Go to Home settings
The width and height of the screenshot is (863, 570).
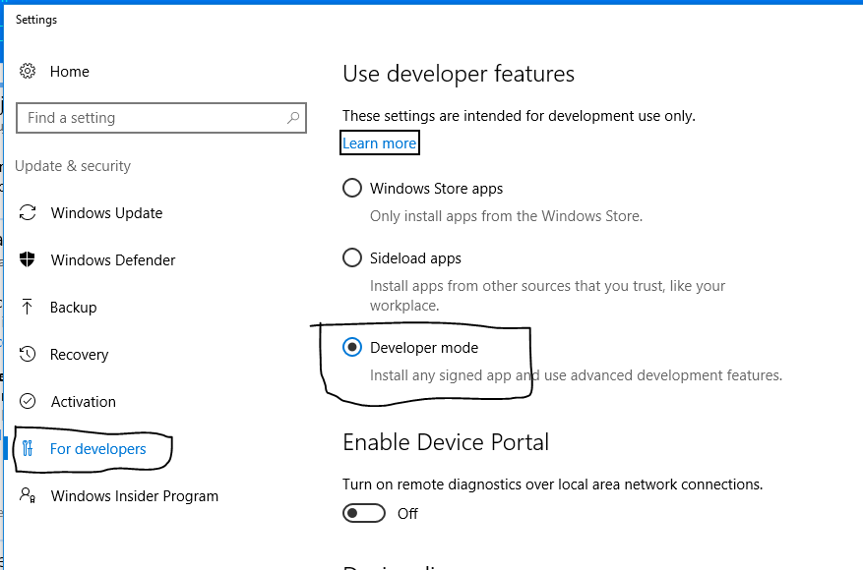point(69,72)
